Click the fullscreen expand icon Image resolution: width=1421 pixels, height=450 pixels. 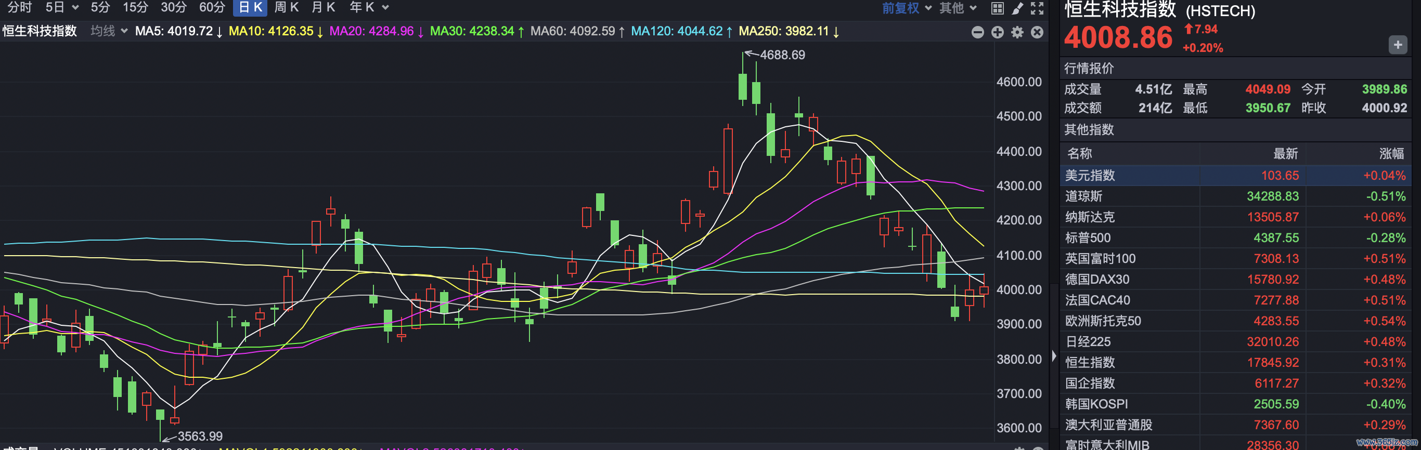[1037, 8]
